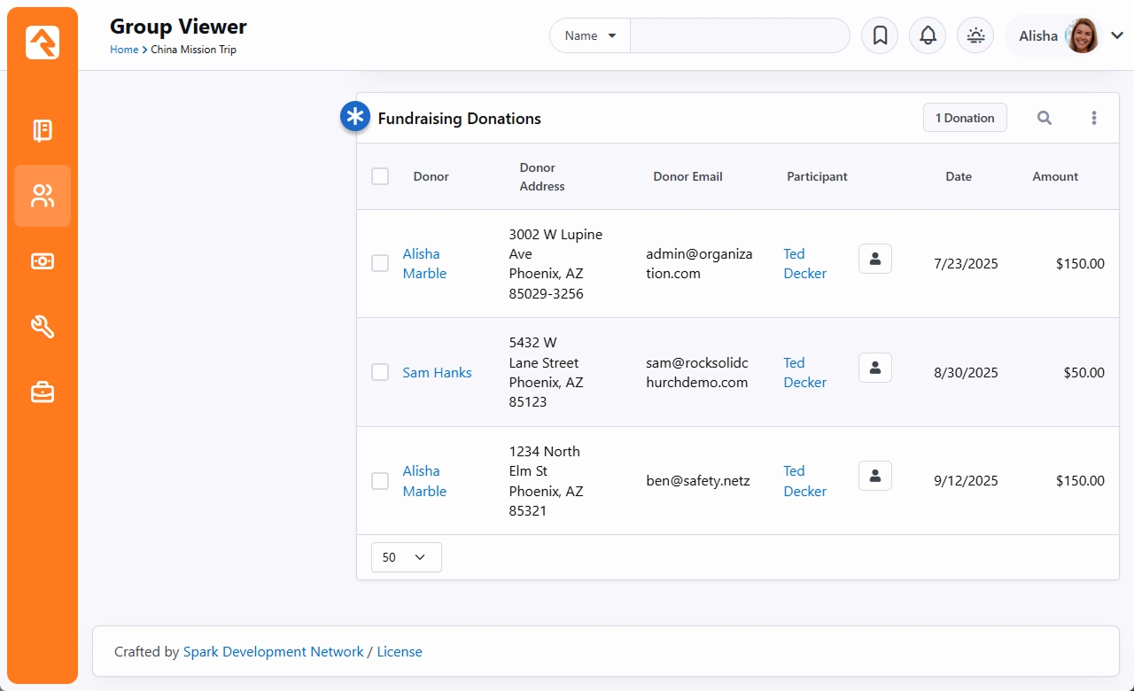Open the People section in the sidebar
The image size is (1134, 691).
coord(43,196)
